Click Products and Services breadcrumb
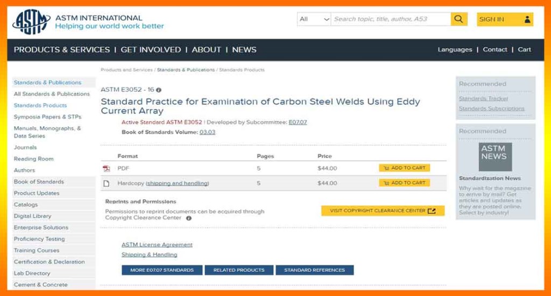551x296 pixels. (126, 70)
